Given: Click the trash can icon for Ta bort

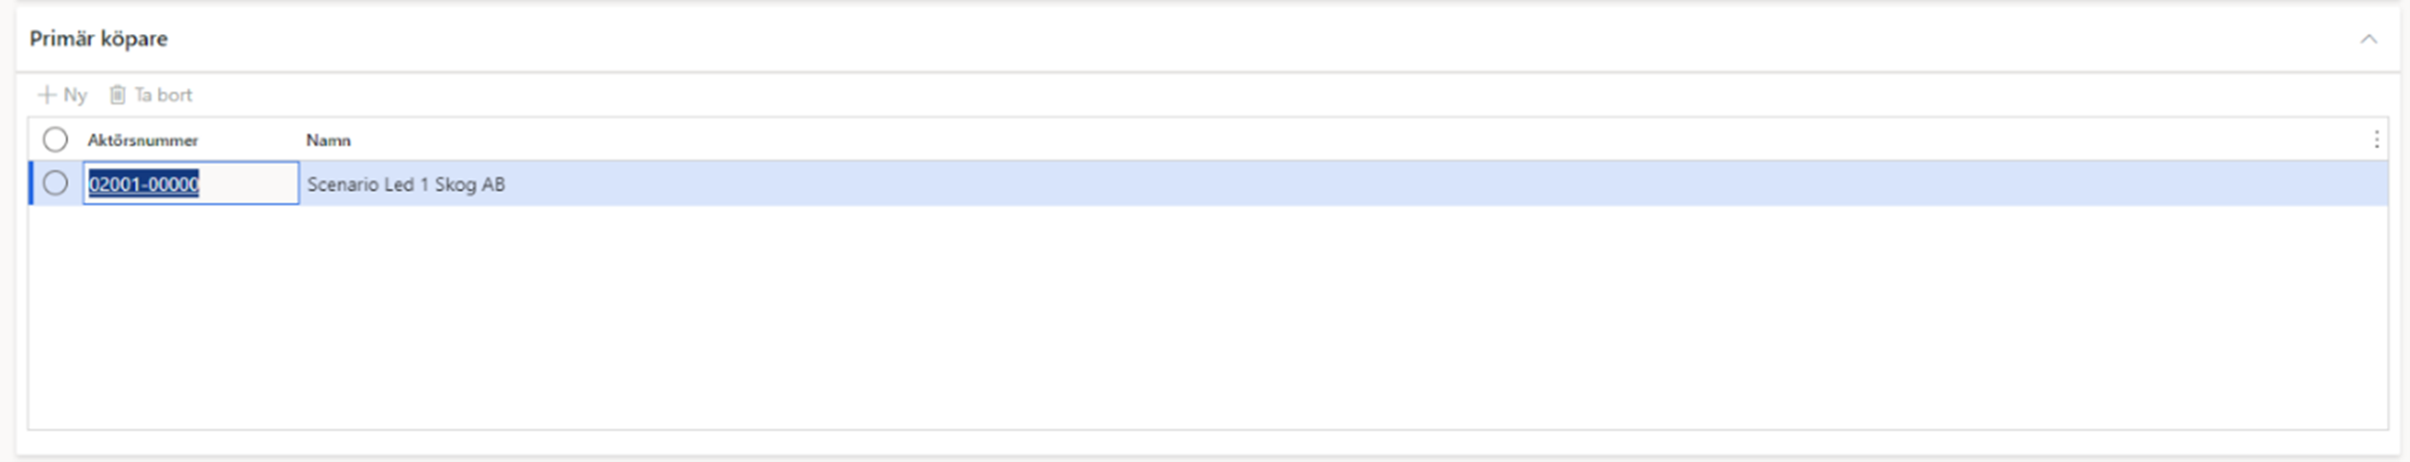Looking at the screenshot, I should (x=117, y=94).
